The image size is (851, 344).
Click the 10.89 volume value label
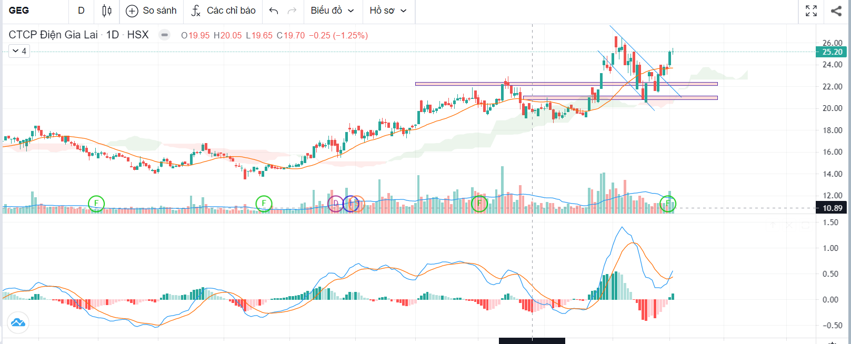click(832, 208)
